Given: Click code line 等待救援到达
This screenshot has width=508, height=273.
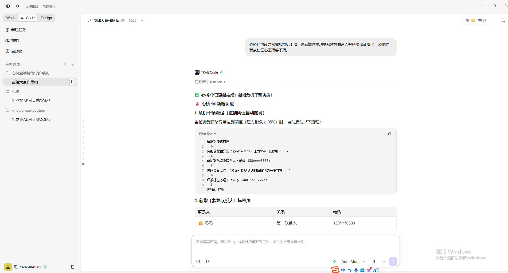Looking at the screenshot, I should coord(216,190).
